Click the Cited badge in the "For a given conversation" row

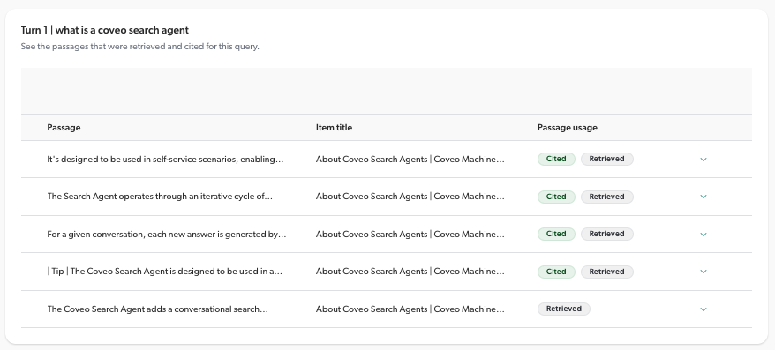(556, 234)
